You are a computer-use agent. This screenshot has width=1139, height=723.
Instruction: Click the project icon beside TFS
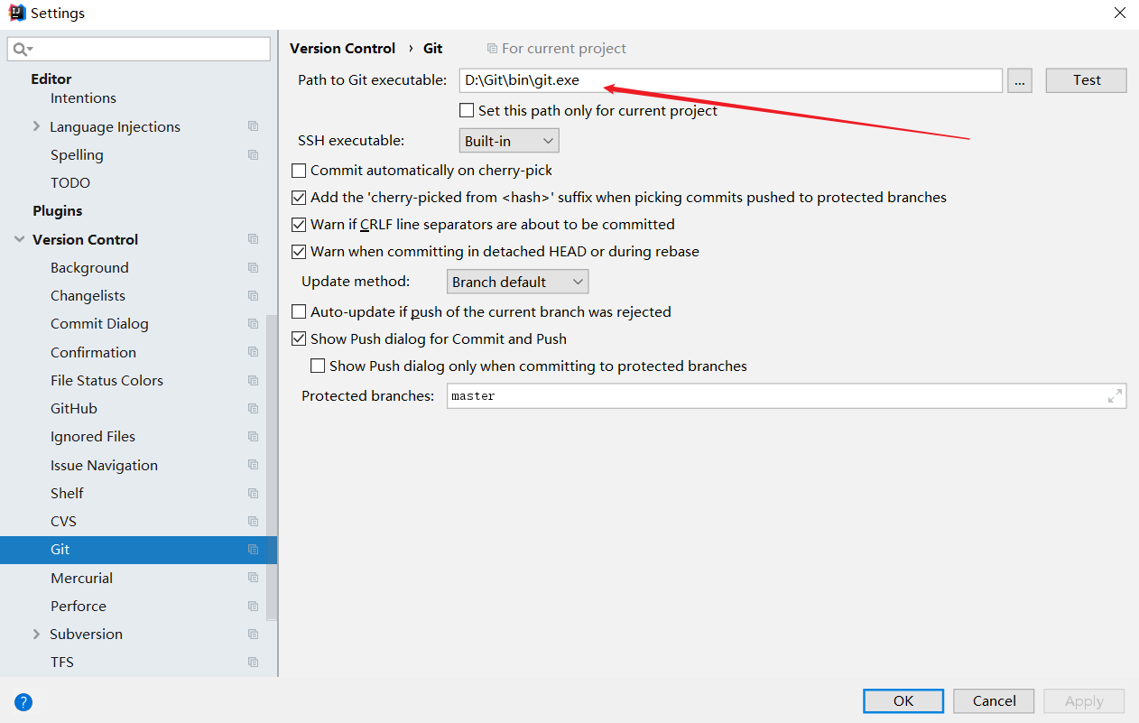click(x=253, y=662)
